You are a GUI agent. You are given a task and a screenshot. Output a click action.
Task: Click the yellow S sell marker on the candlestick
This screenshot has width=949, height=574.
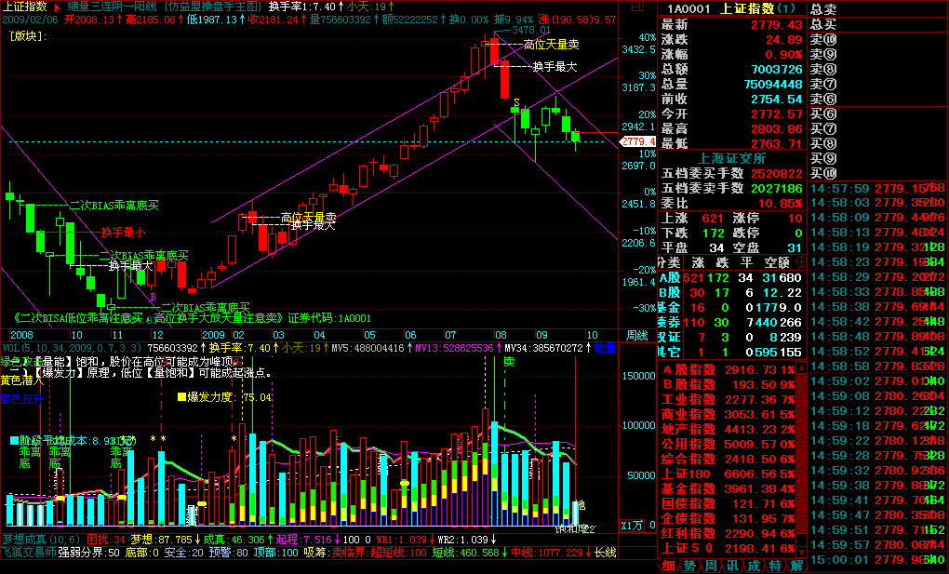516,101
